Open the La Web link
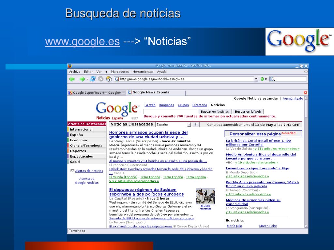This screenshot has width=334, height=250. click(x=150, y=105)
